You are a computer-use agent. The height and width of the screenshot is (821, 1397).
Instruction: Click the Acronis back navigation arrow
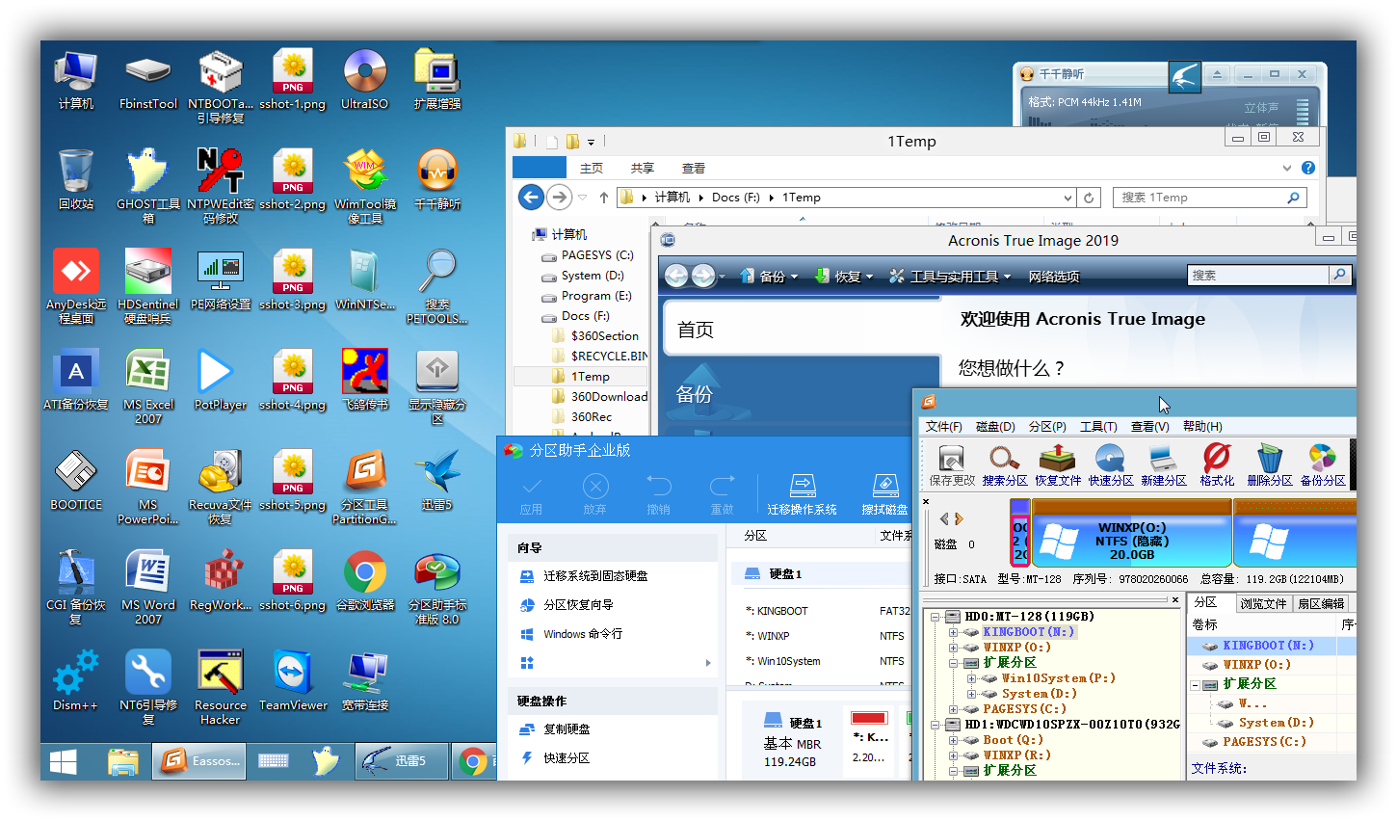pyautogui.click(x=676, y=277)
